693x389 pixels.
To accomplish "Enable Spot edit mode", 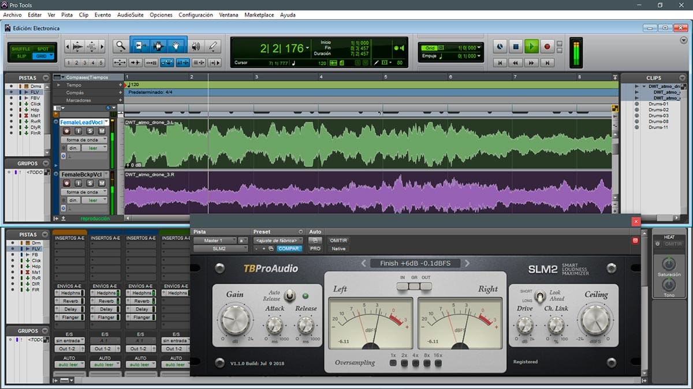I will point(43,49).
